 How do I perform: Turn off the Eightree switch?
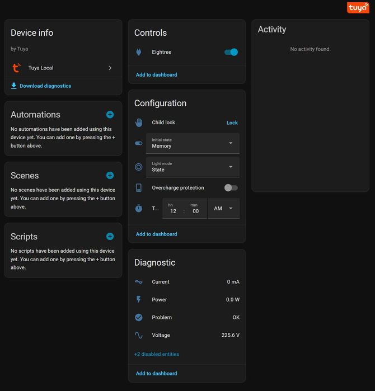coord(231,52)
